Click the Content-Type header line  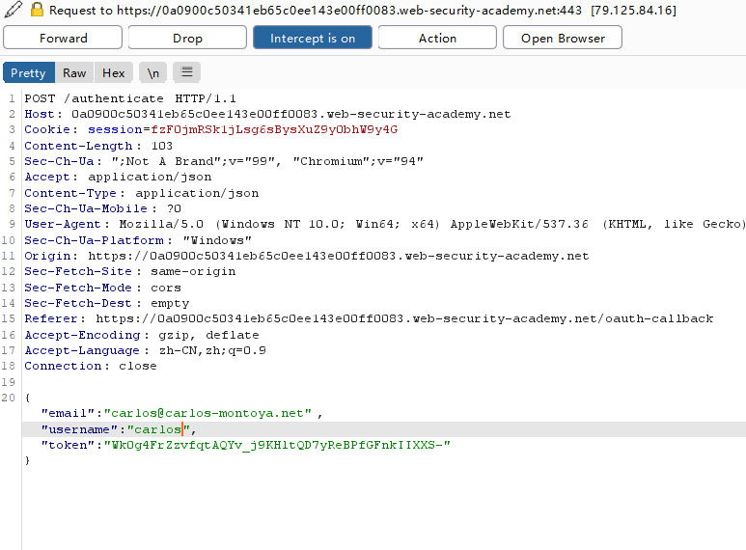pyautogui.click(x=142, y=193)
